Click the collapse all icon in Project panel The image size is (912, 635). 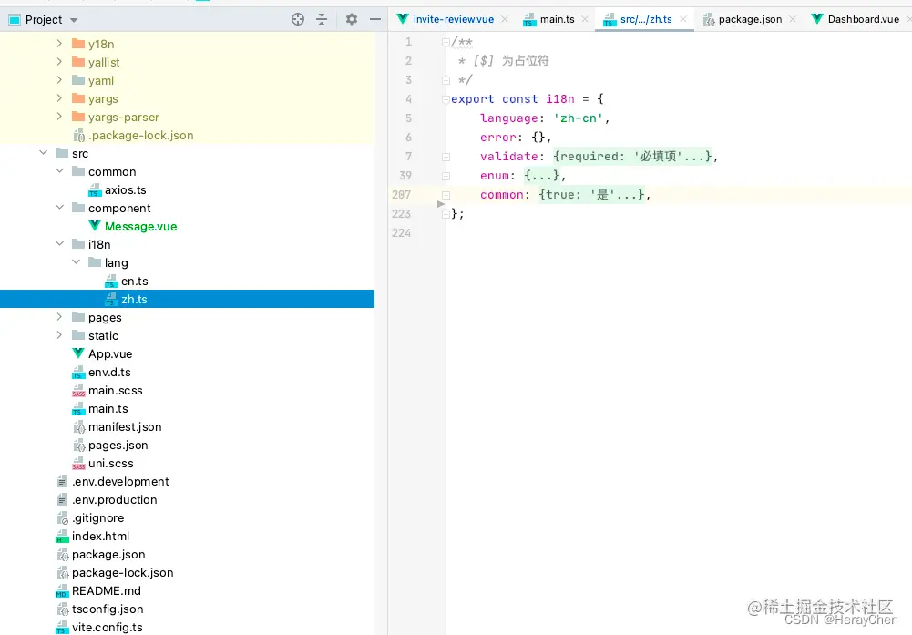[x=322, y=19]
